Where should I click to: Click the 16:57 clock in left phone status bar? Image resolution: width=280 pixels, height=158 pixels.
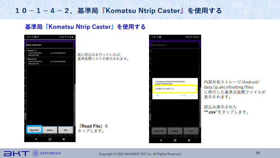click(x=29, y=37)
